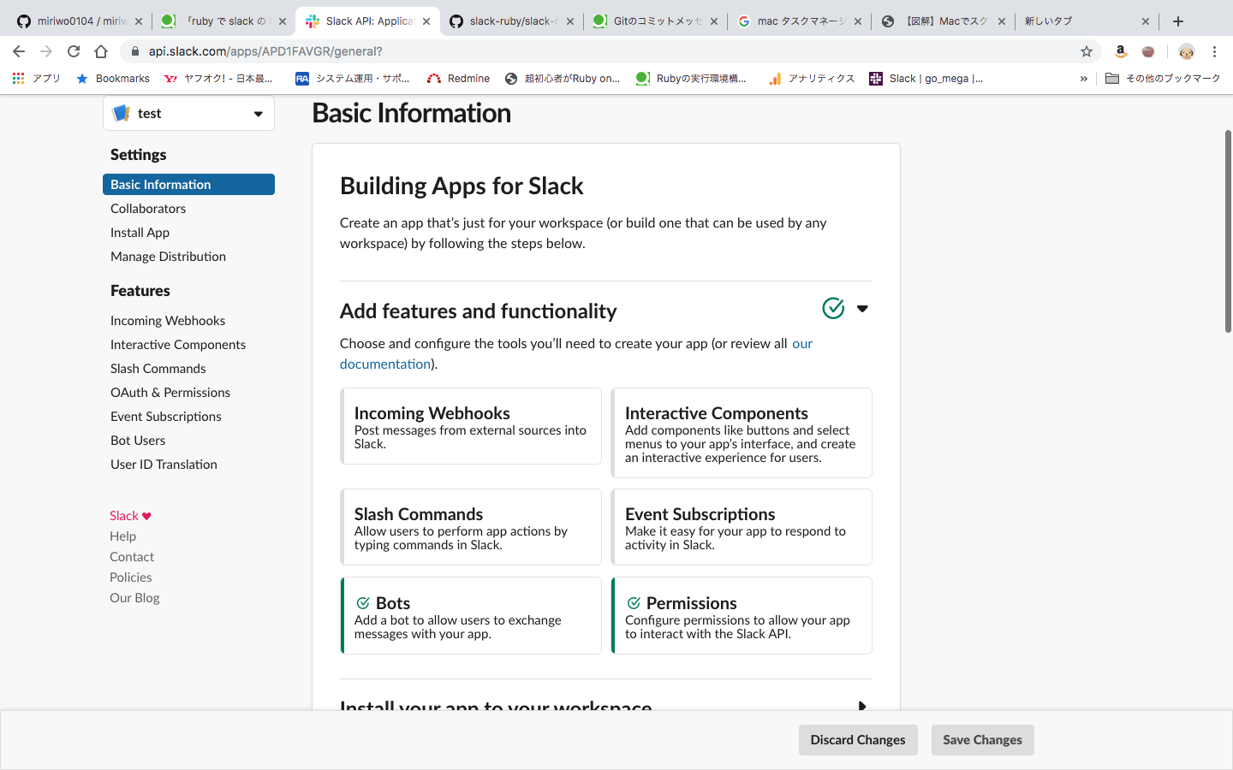The image size is (1233, 770).
Task: Collapse the Add features and functionality section
Action: [862, 309]
